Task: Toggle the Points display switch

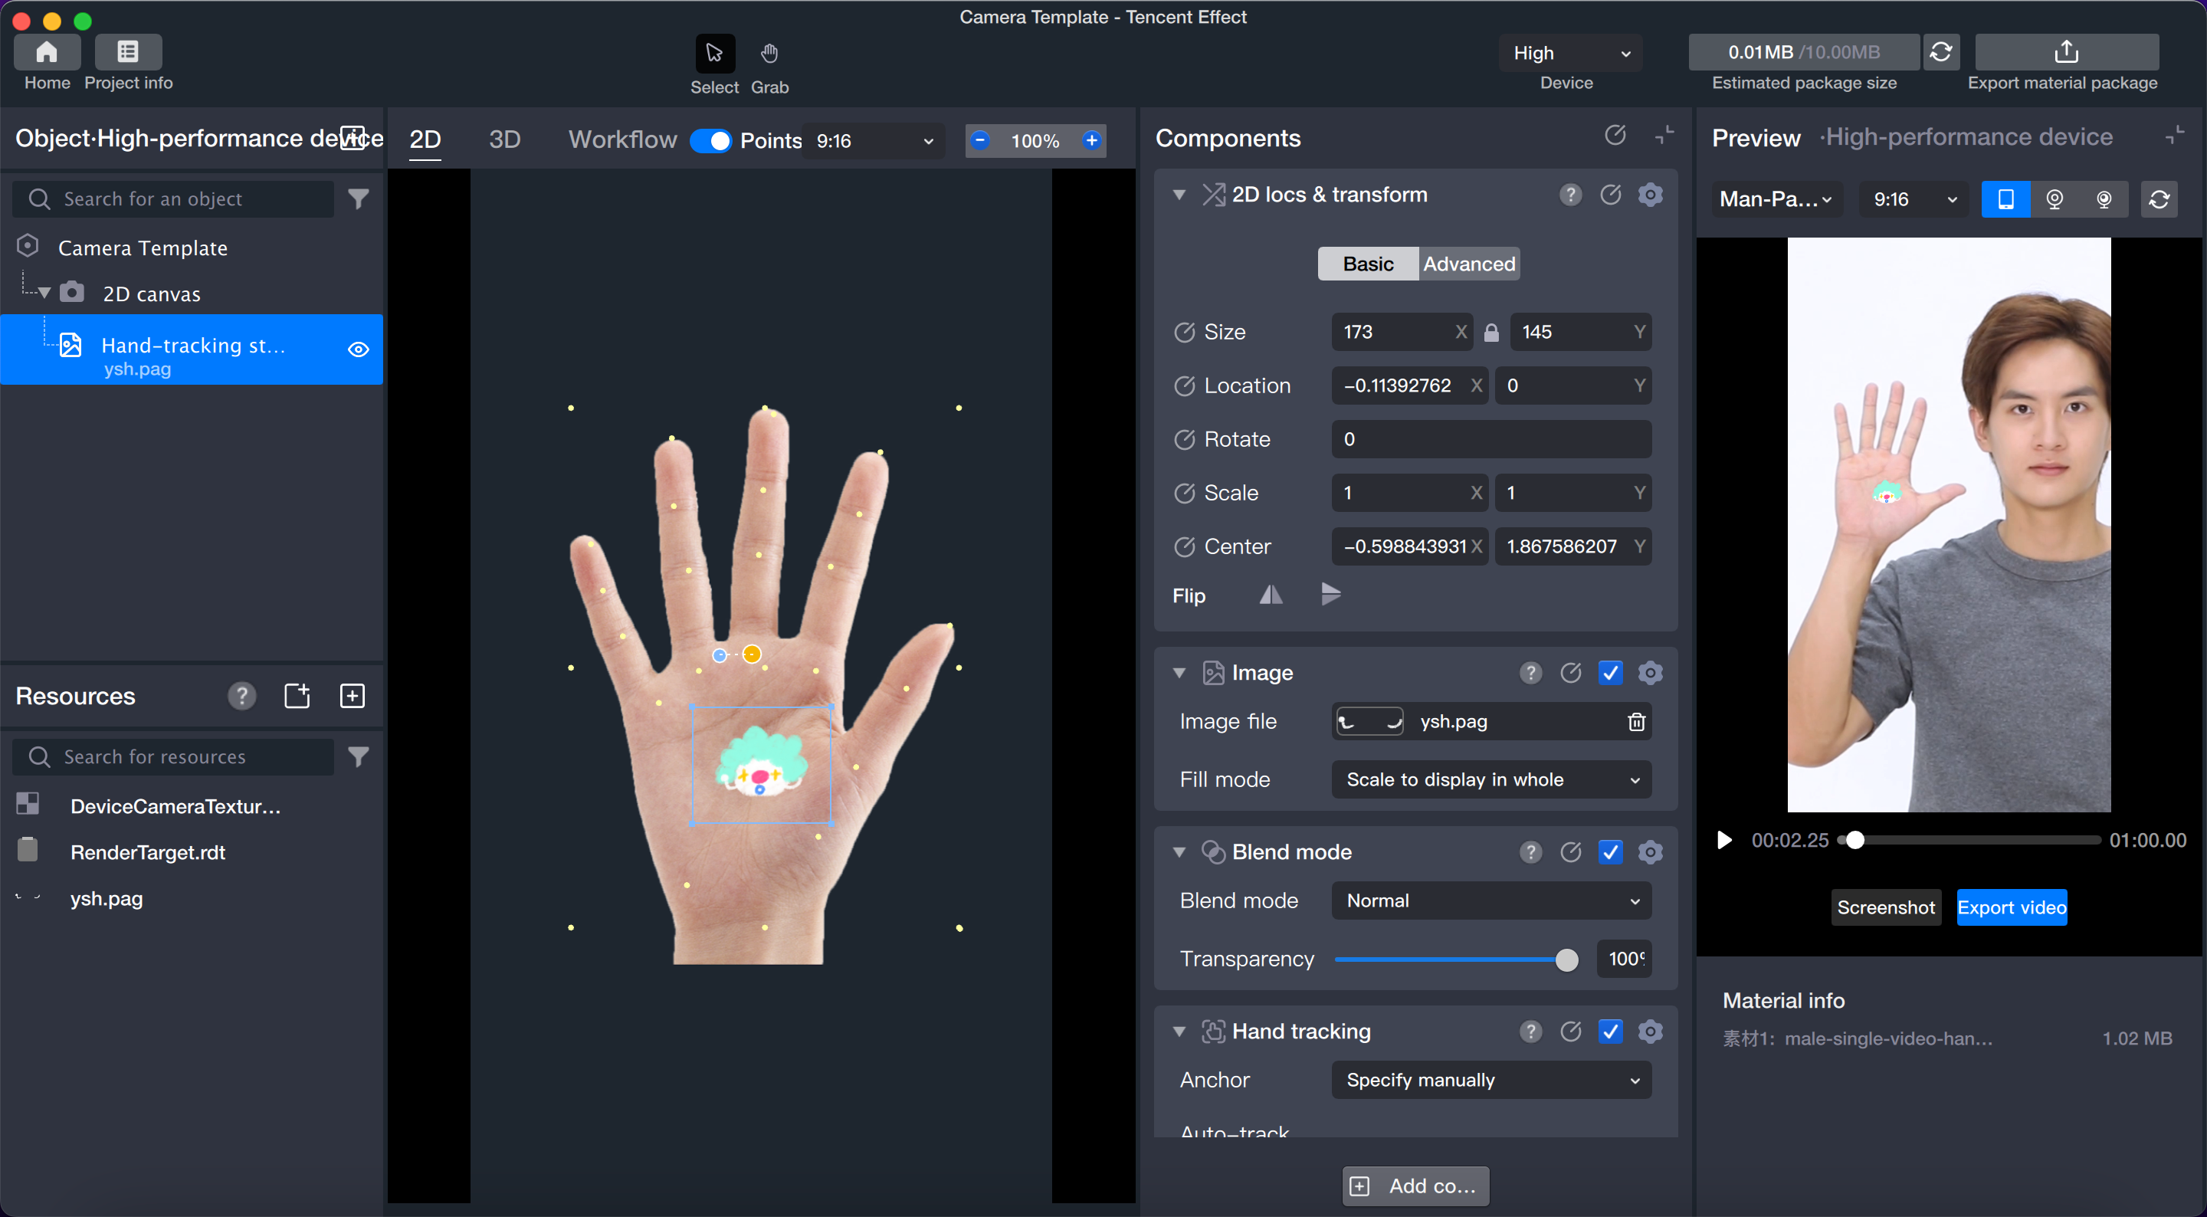Action: [711, 140]
